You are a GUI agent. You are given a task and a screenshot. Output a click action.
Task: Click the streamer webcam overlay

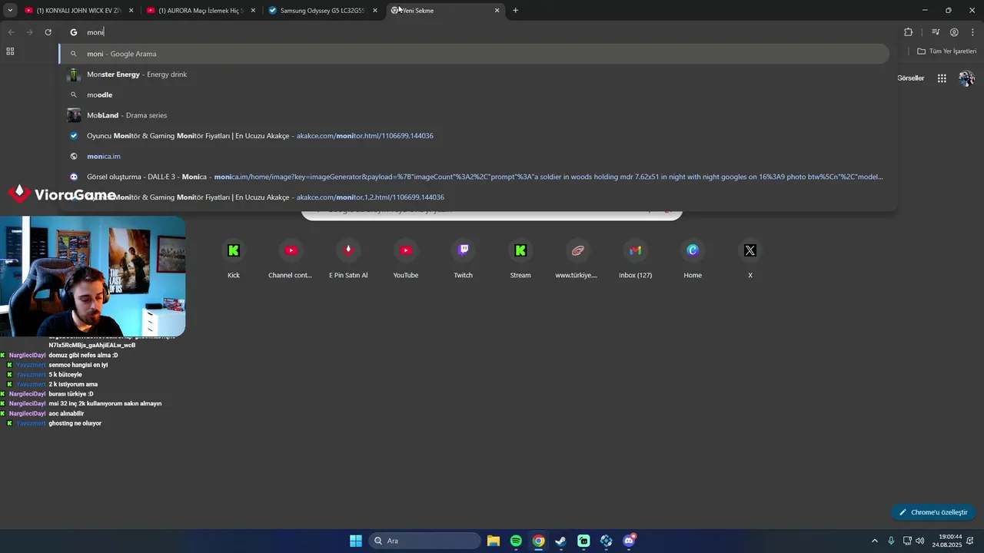pos(93,276)
